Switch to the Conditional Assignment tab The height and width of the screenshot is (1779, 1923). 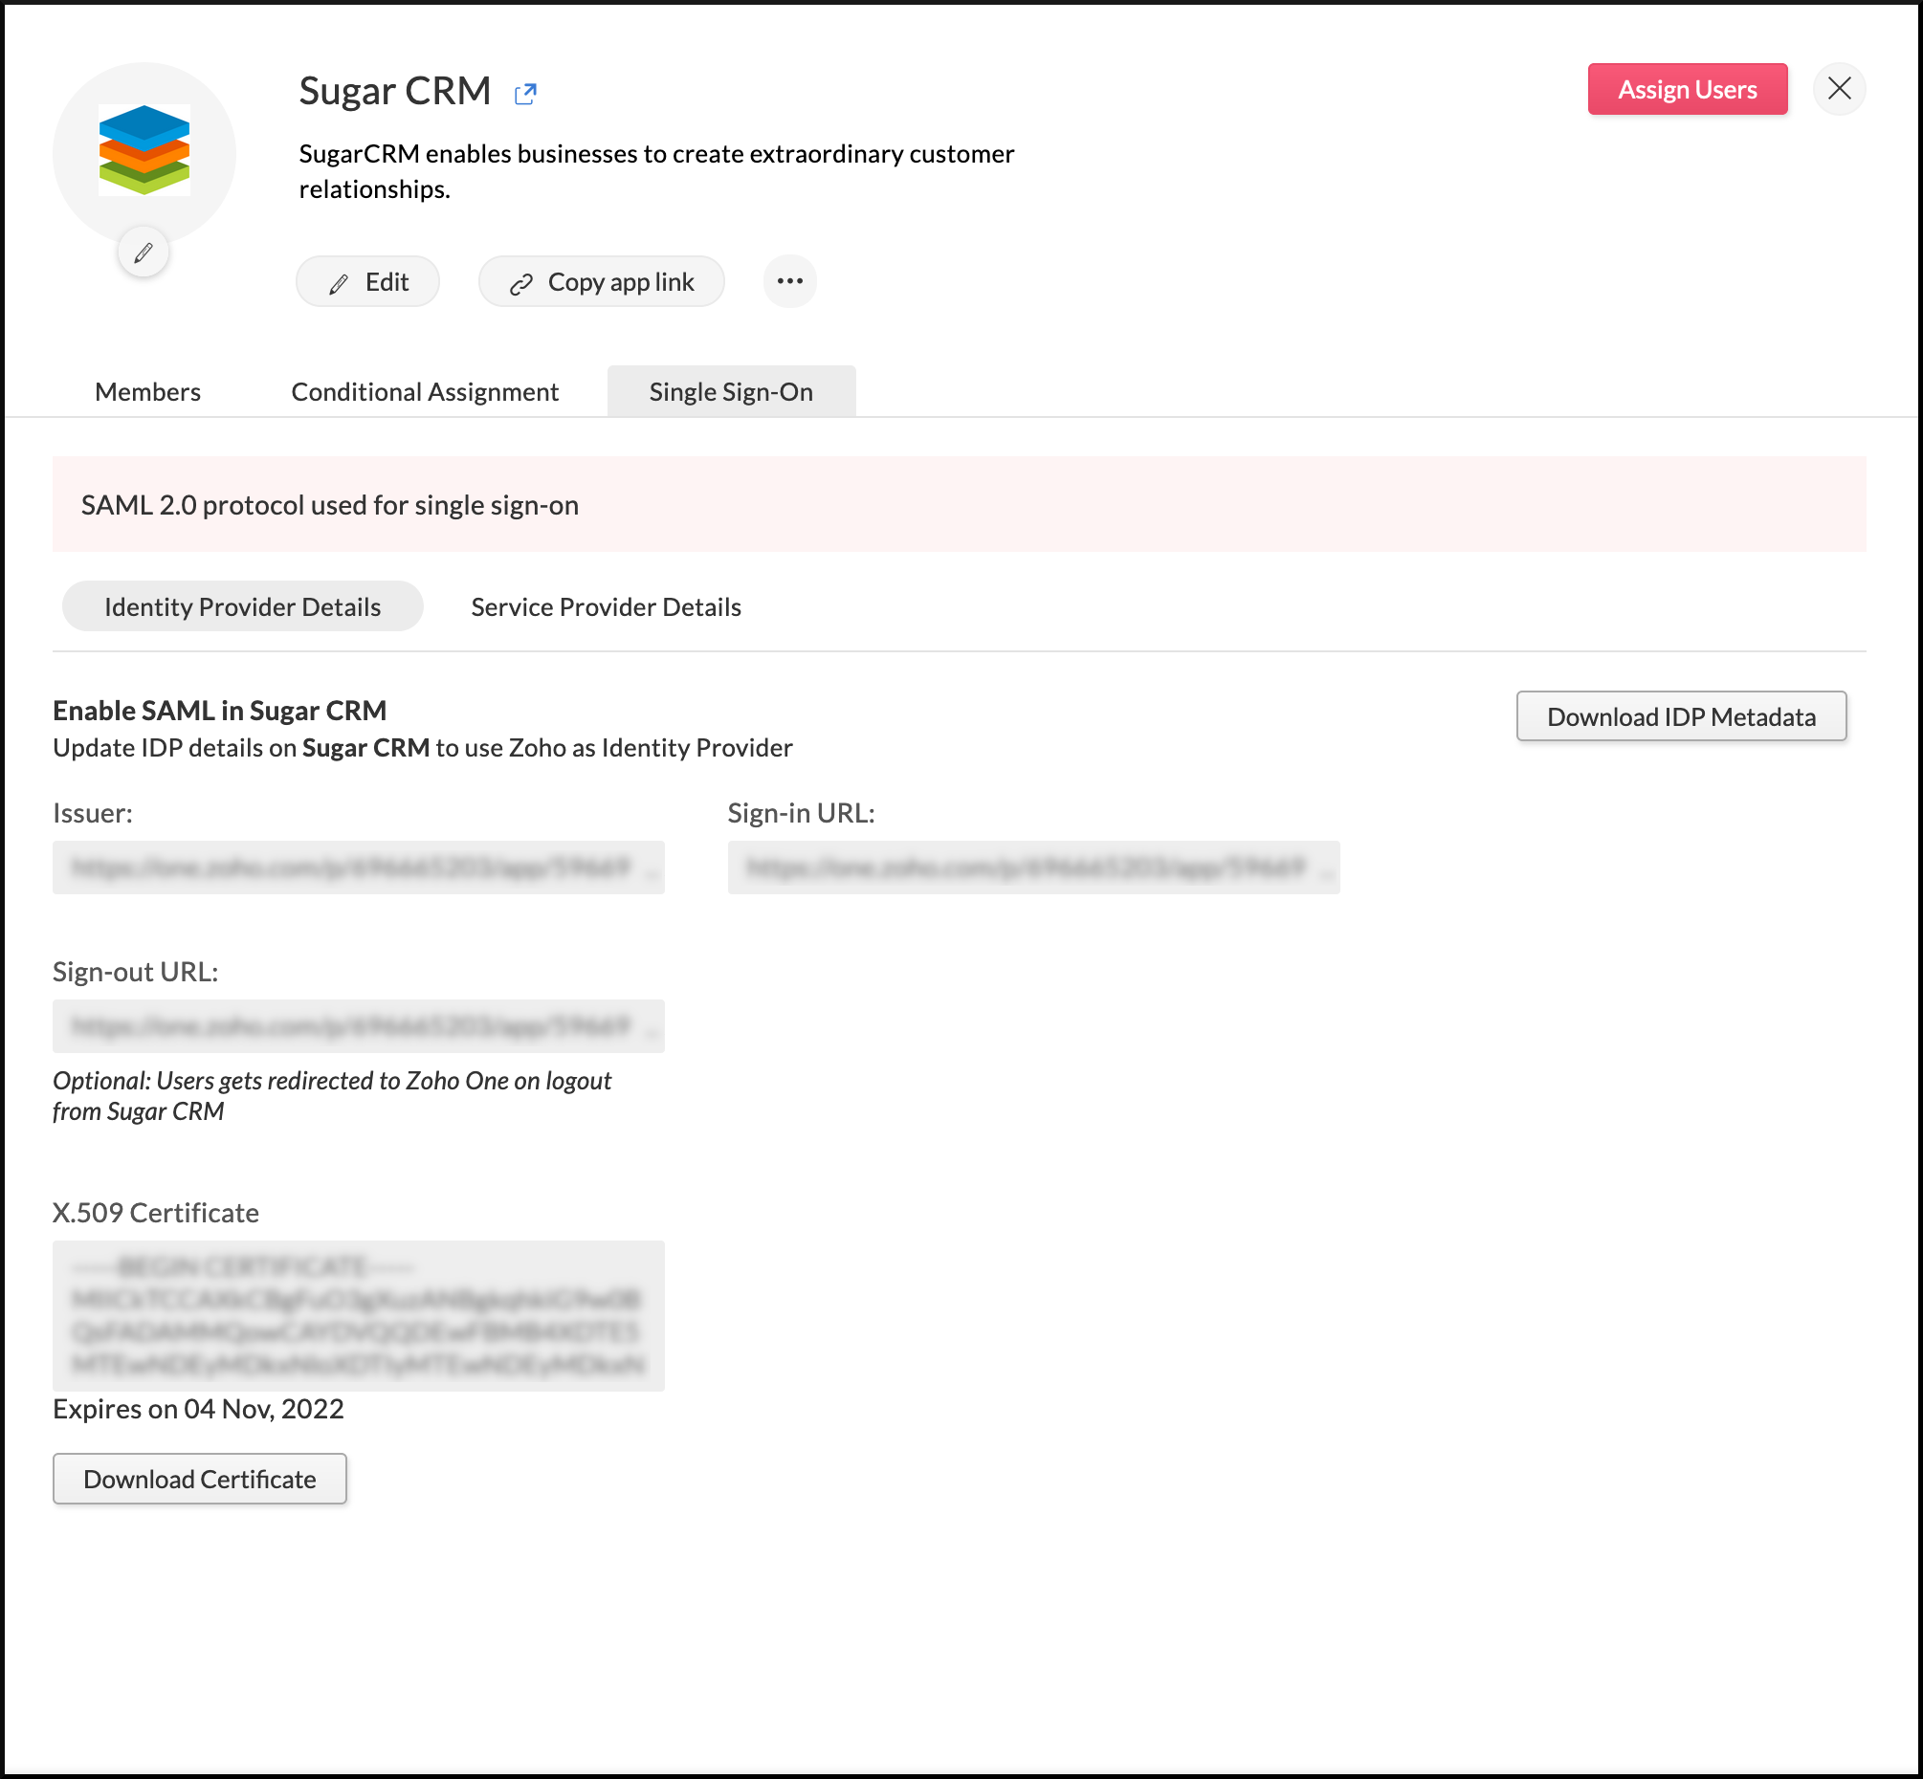[426, 390]
